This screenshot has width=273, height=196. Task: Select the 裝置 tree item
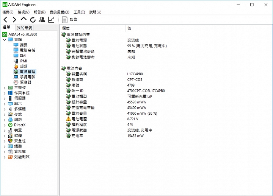pyautogui.click(x=18, y=130)
